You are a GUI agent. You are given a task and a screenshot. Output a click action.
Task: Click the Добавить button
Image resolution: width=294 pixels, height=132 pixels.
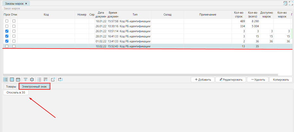coord(203,79)
